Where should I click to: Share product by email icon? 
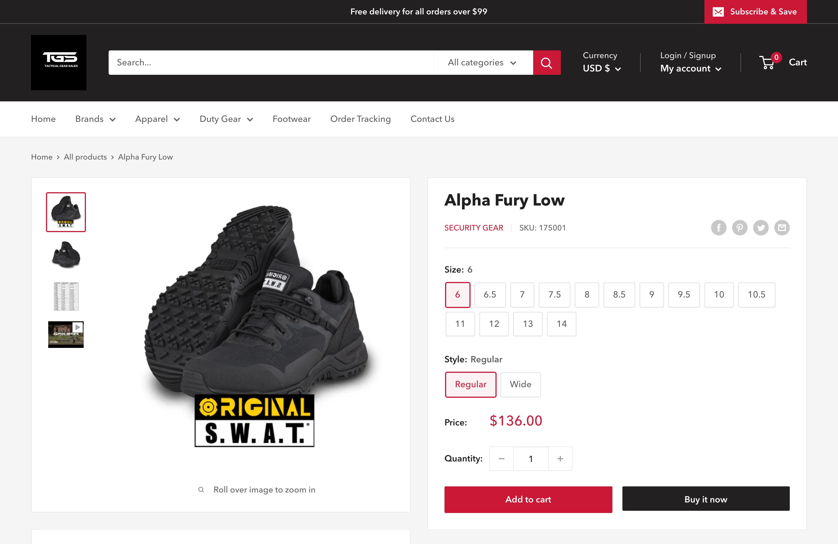tap(782, 228)
